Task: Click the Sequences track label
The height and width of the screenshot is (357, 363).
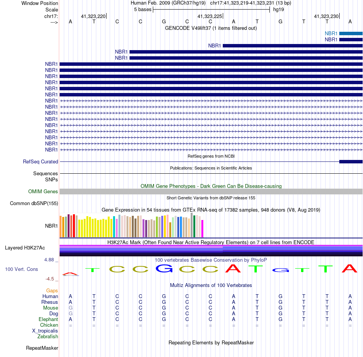Action: click(45, 173)
